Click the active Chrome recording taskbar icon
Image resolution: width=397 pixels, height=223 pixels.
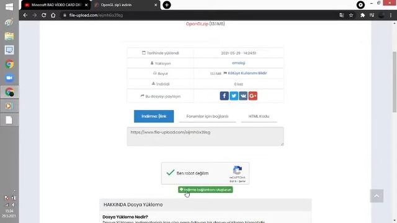9,92
